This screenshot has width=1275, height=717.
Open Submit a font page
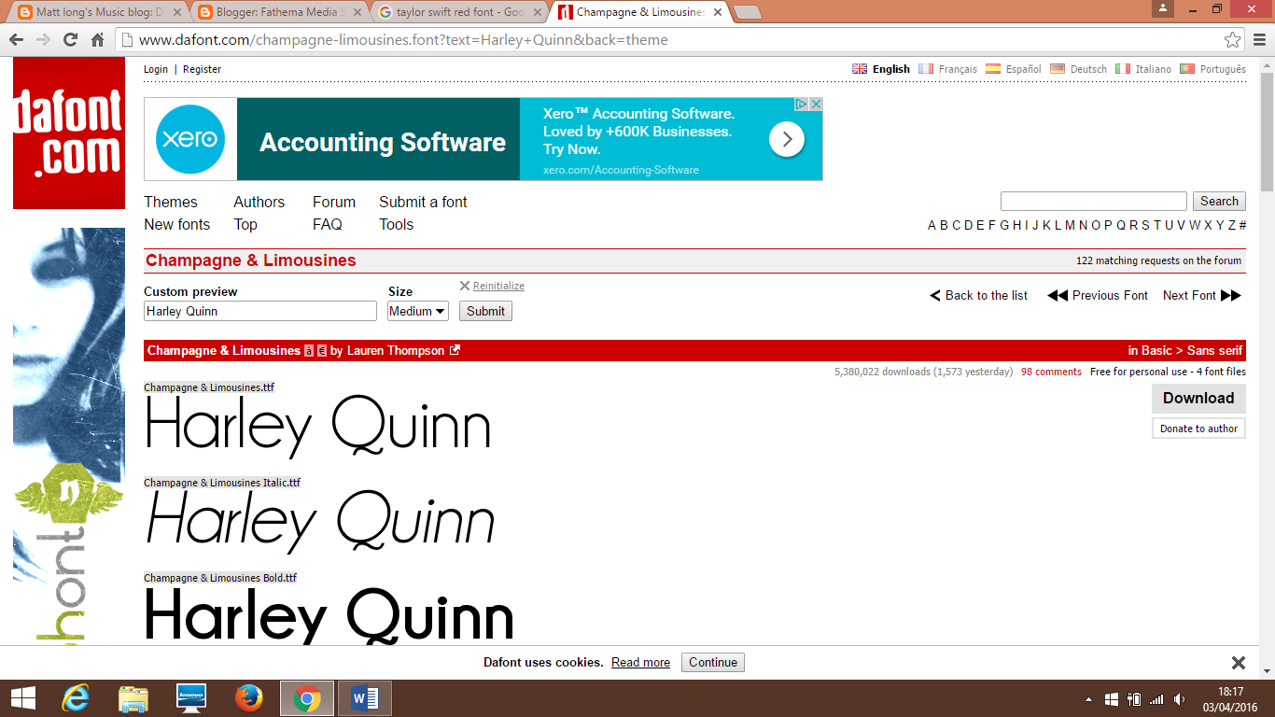tap(423, 202)
